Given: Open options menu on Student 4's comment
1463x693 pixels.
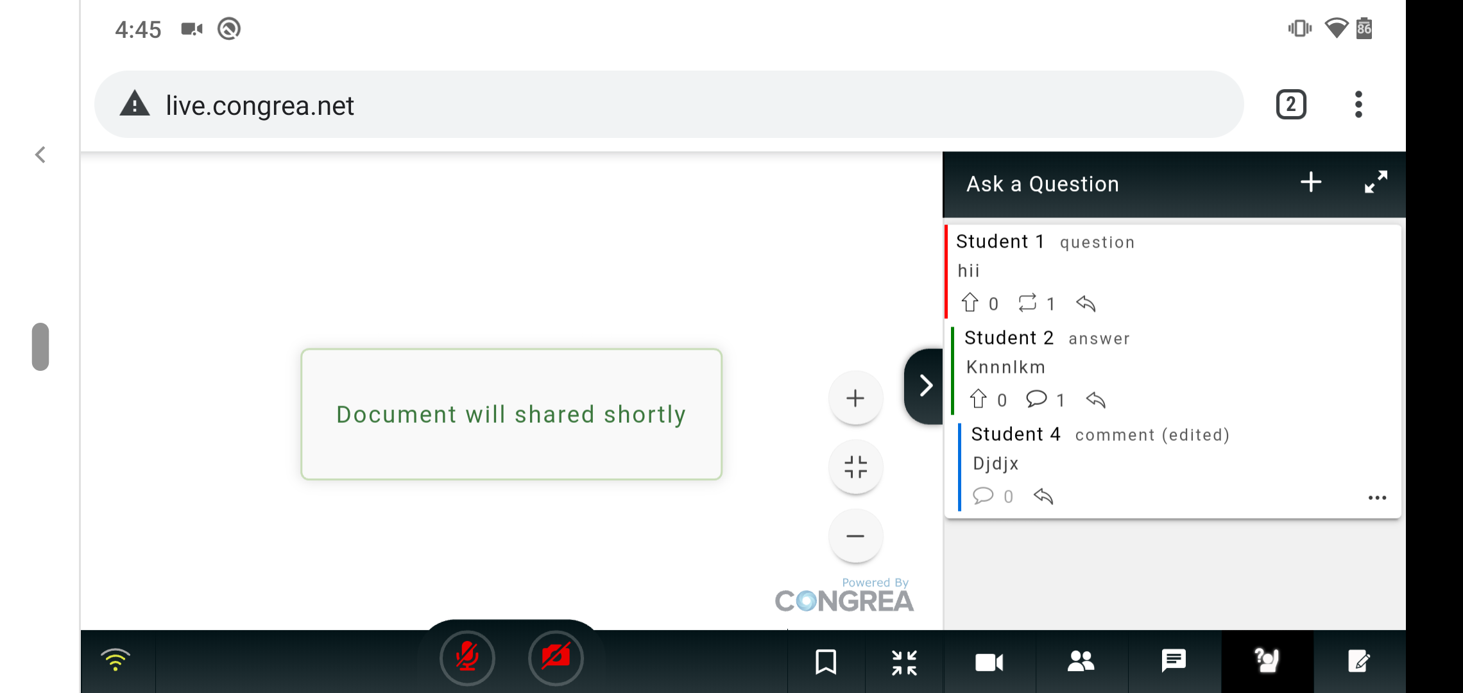Looking at the screenshot, I should click(x=1378, y=497).
